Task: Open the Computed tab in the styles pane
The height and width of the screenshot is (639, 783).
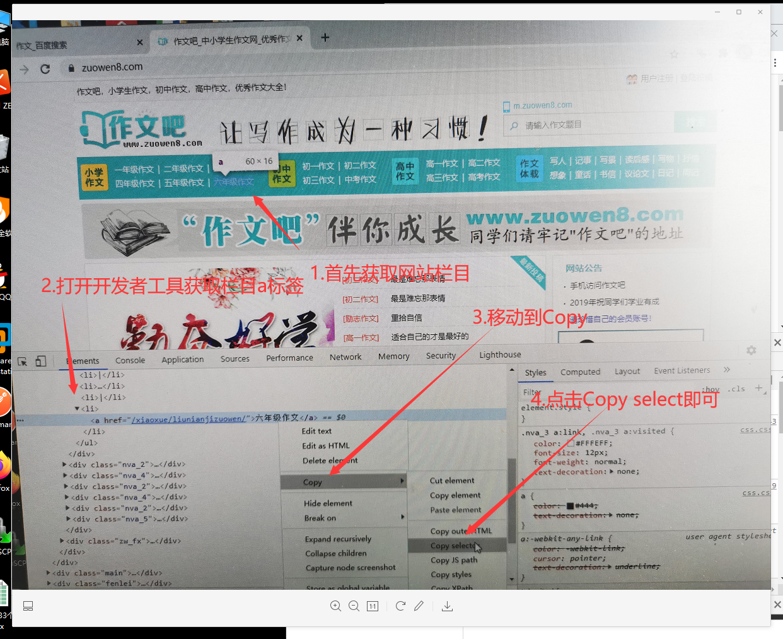Action: (x=580, y=372)
